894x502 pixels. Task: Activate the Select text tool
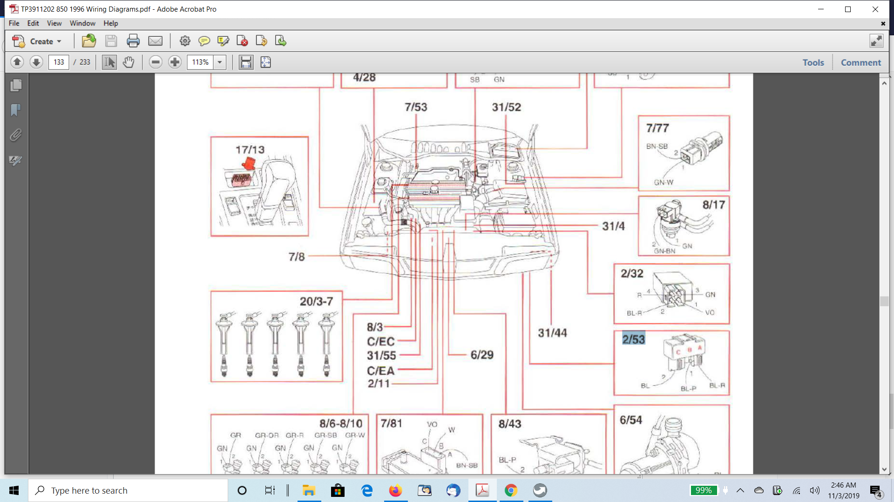(x=109, y=62)
